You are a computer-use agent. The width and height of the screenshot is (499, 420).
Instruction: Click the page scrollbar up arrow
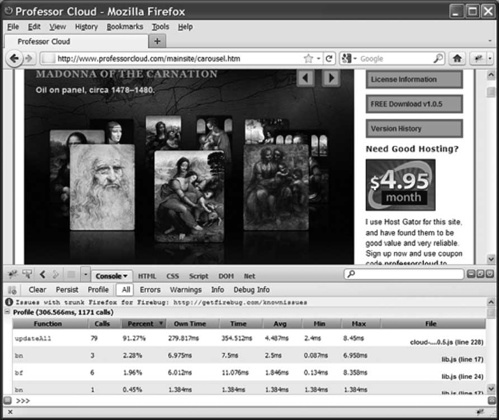coord(491,75)
